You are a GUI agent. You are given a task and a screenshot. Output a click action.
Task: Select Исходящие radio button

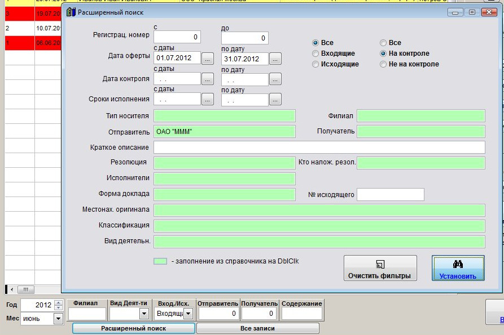(315, 64)
